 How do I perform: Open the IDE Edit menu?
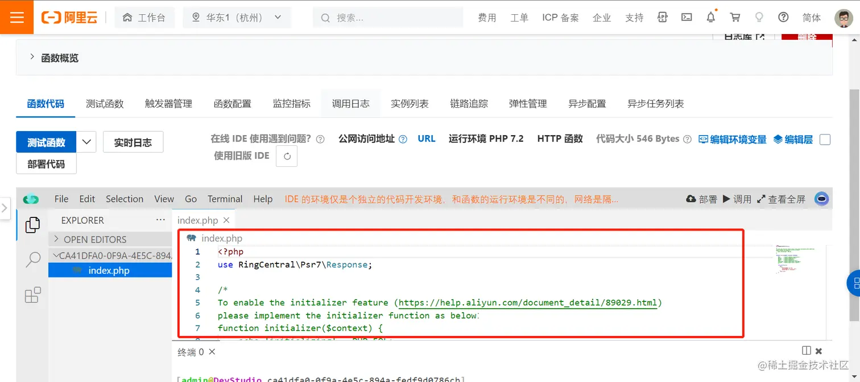tap(87, 199)
